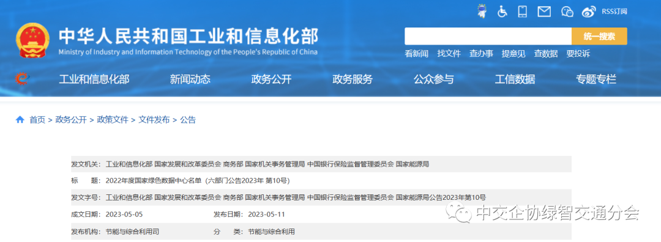Screen dimensions: 661x242
Task: Open the WeChat icon in header
Action: tap(567, 12)
